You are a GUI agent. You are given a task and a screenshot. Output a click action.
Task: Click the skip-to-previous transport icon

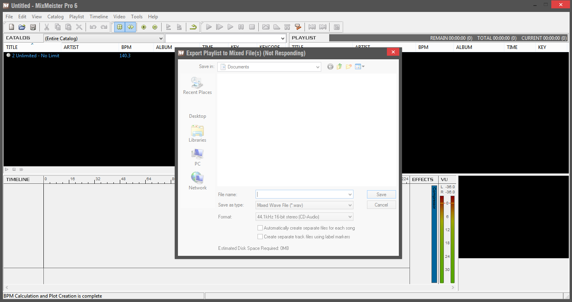click(x=312, y=27)
